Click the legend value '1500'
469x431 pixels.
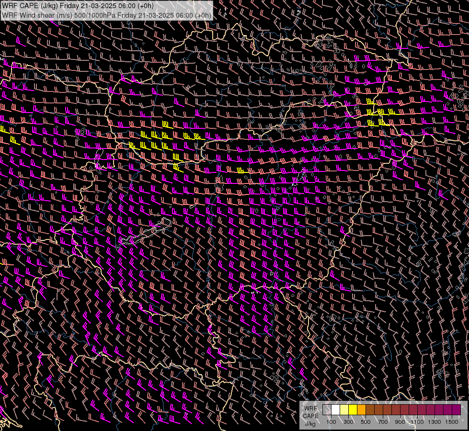click(x=452, y=422)
